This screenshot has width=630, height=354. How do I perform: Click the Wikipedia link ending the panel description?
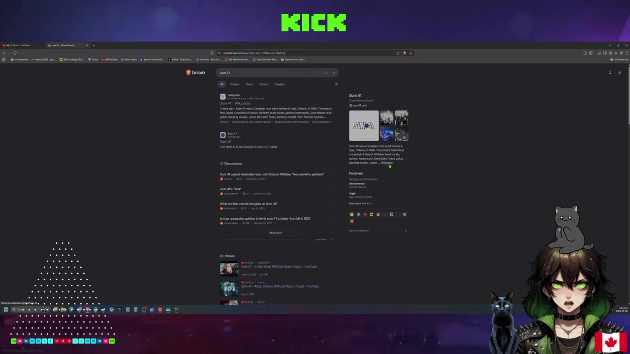pyautogui.click(x=386, y=163)
